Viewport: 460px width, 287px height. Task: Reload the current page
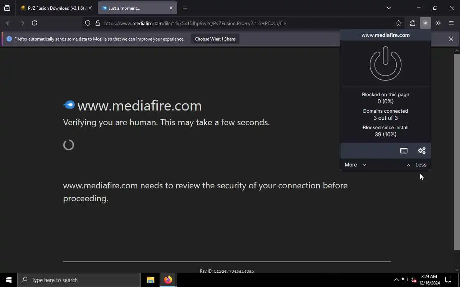[x=34, y=23]
